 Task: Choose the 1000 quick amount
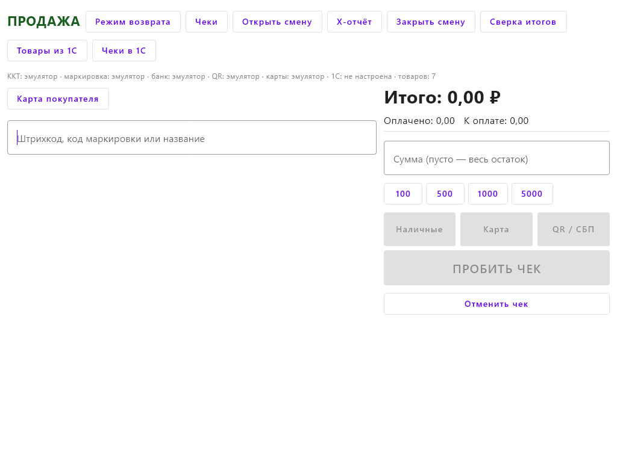click(488, 194)
